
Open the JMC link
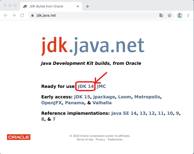point(101,86)
